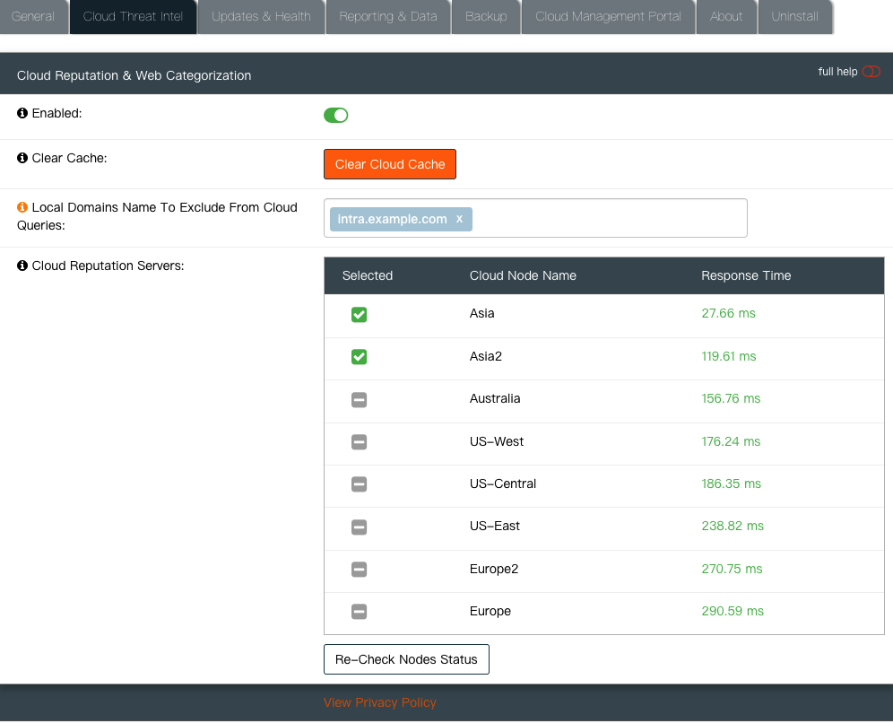Select the Australia node checkbox
This screenshot has width=893, height=723.
pos(359,400)
